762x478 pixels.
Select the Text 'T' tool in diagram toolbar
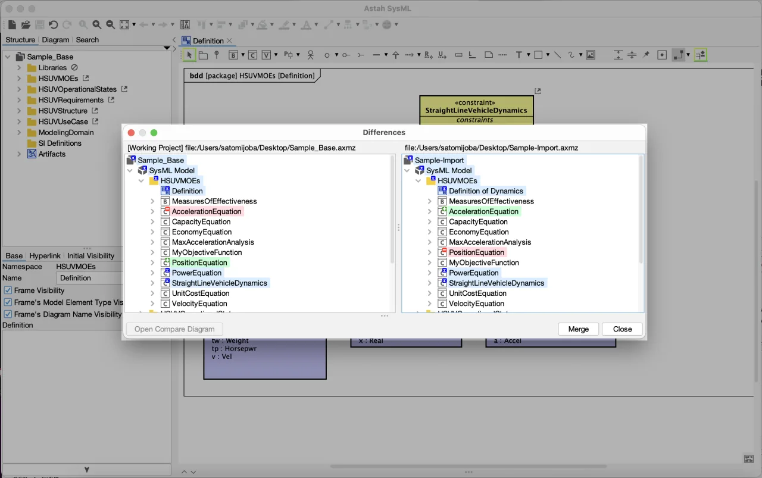pos(519,55)
